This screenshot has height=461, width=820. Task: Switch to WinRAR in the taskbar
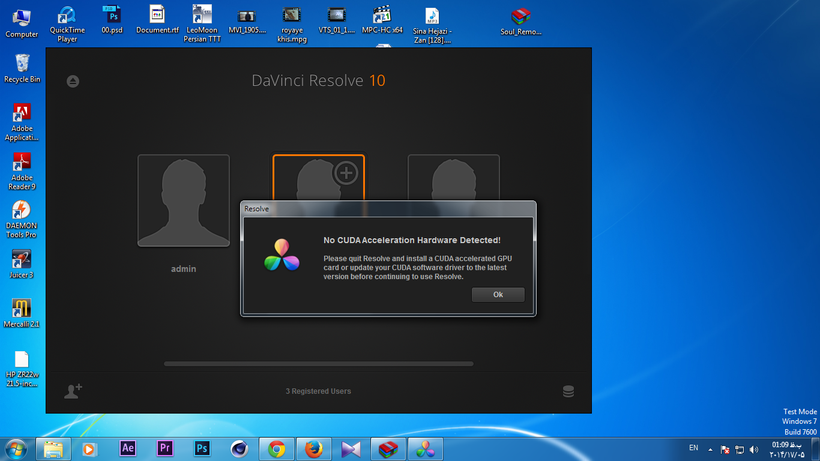388,449
